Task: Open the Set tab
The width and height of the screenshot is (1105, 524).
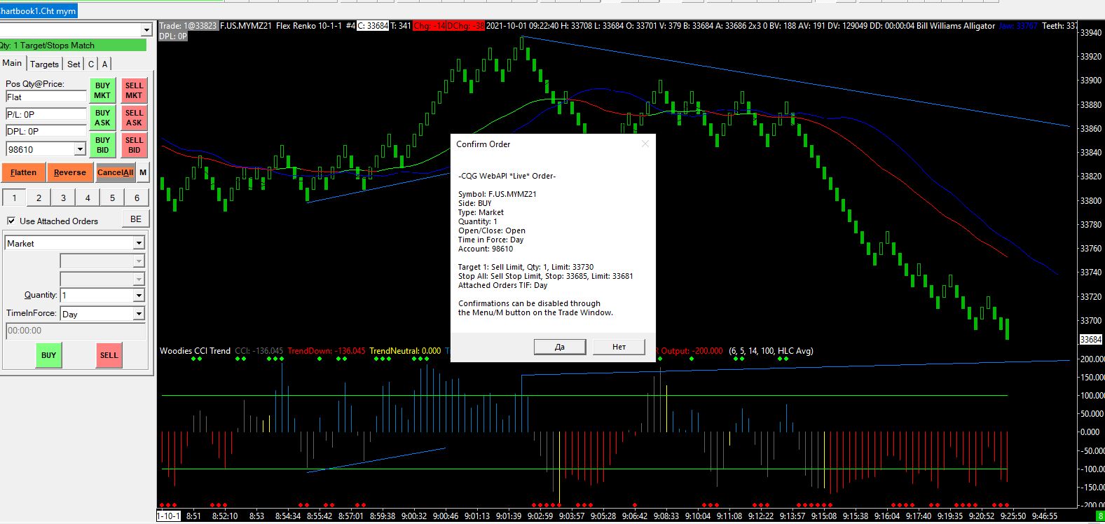Action: 74,64
